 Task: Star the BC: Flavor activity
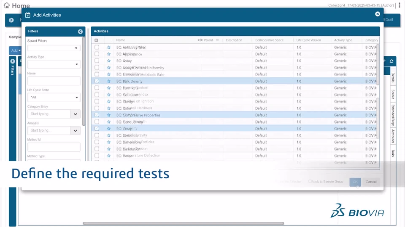(x=109, y=156)
